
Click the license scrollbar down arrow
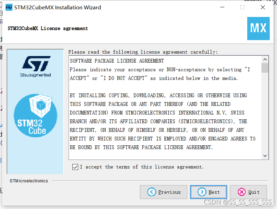coord(265,156)
